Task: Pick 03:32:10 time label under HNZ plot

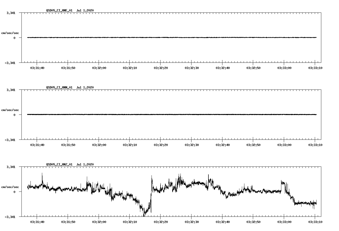Action: 130,222
